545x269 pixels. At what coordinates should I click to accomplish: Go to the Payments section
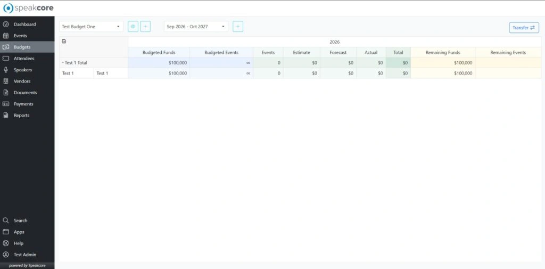23,104
